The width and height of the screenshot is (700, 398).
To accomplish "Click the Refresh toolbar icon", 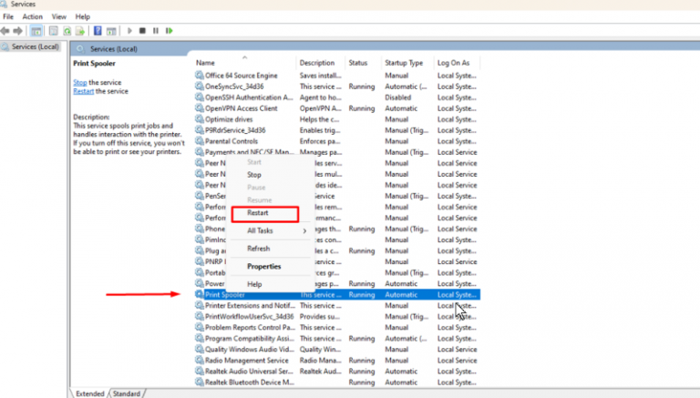I will (x=67, y=31).
